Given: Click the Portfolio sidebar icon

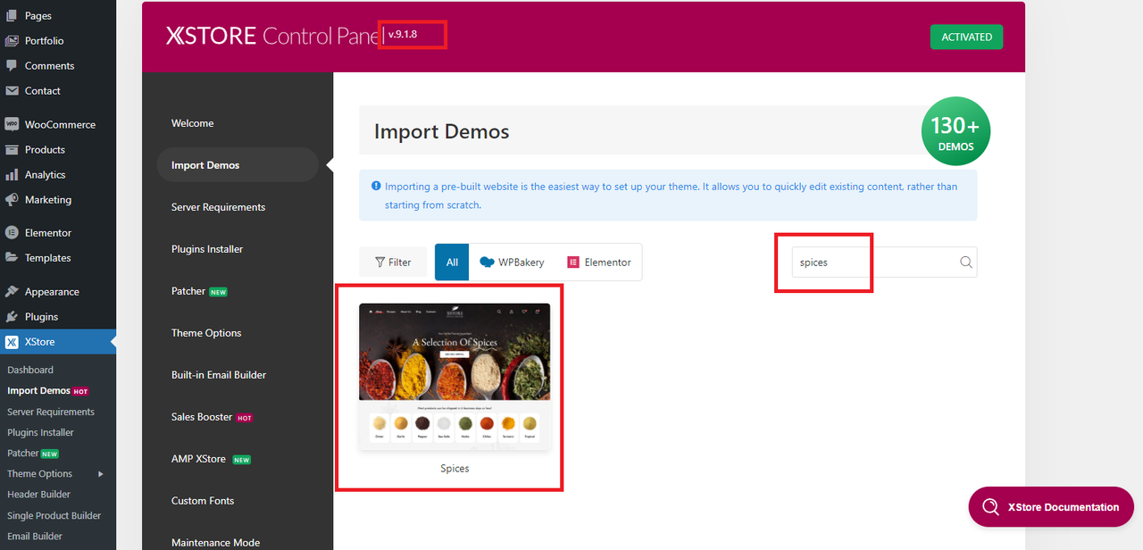Looking at the screenshot, I should tap(12, 41).
